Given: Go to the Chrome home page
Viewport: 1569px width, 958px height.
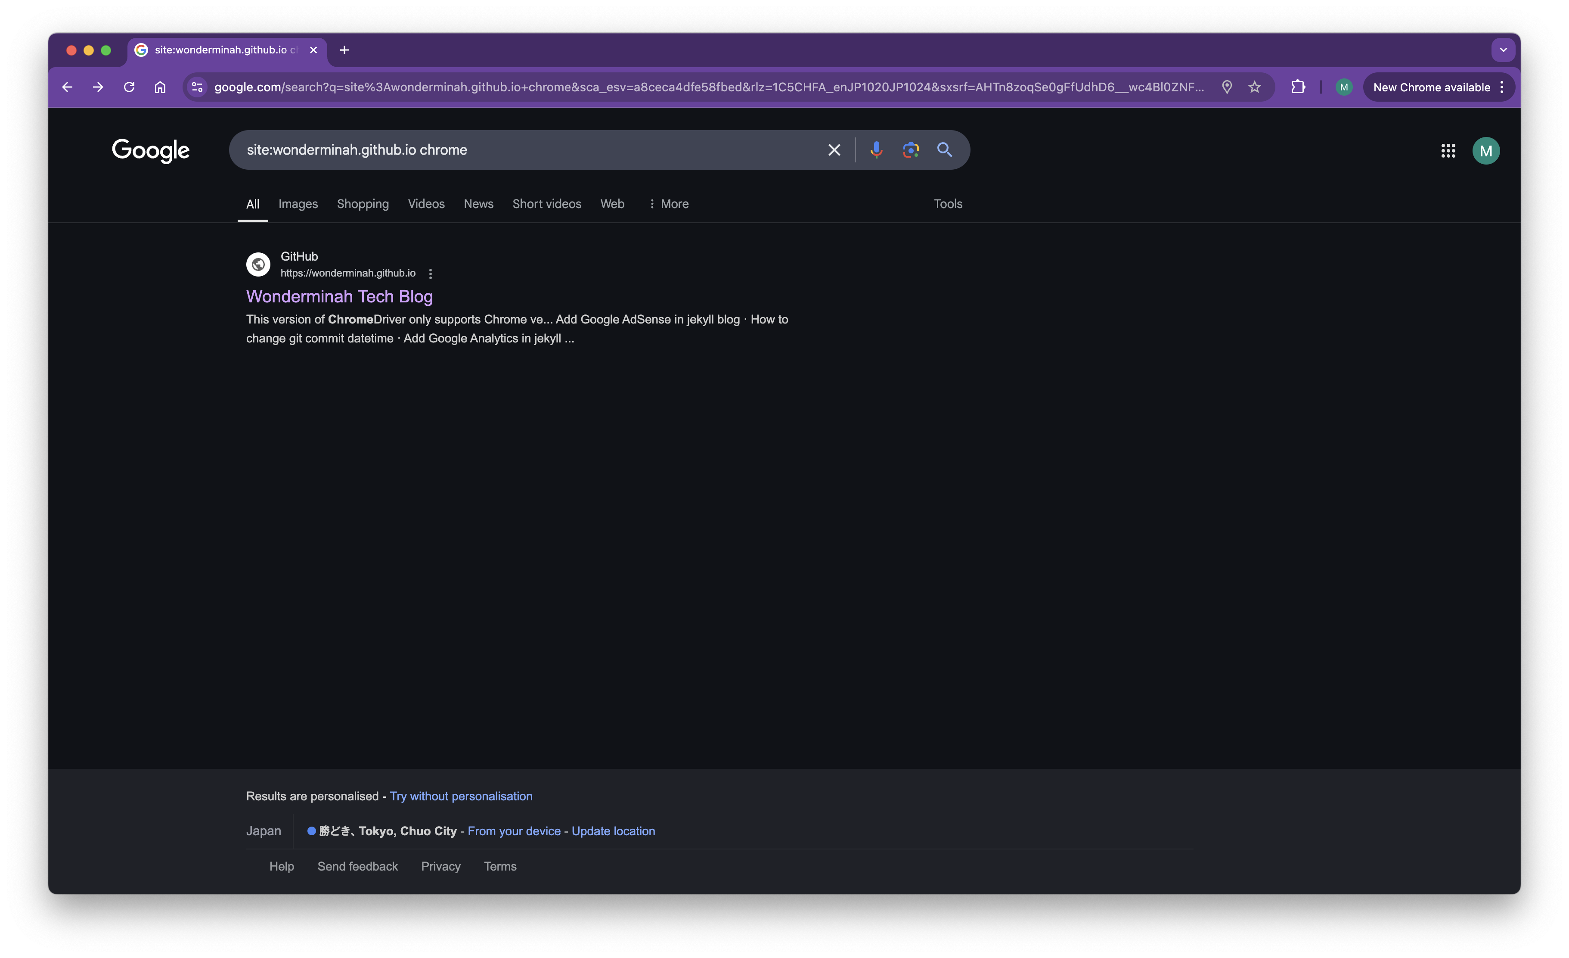Looking at the screenshot, I should coord(160,87).
